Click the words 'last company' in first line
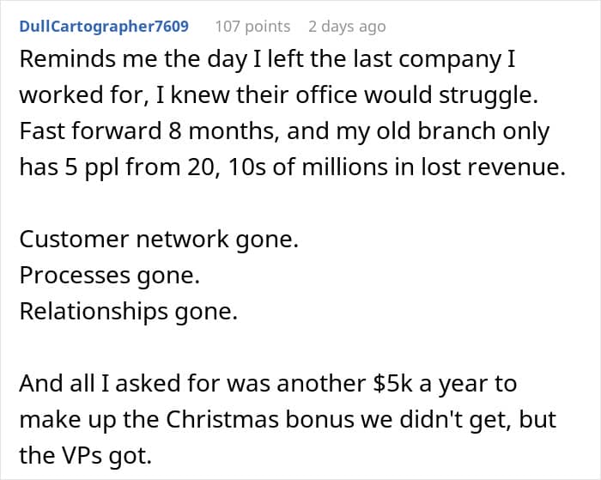The image size is (601, 480). pyautogui.click(x=398, y=61)
